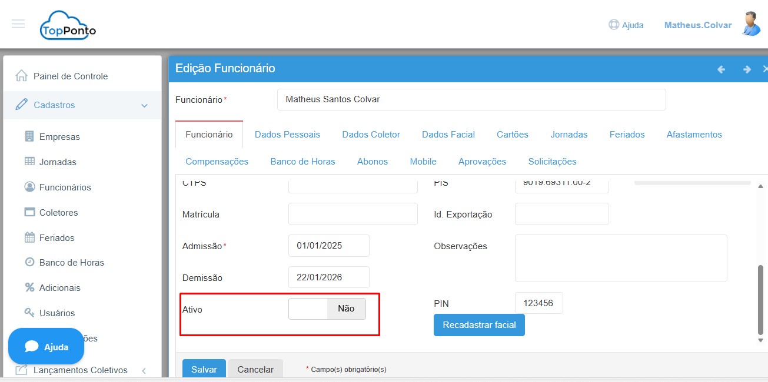Collapse the Cadastros menu section
768x382 pixels.
pos(144,105)
